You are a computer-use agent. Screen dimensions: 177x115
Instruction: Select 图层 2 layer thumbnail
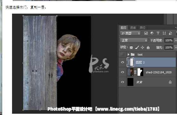(x=130, y=62)
